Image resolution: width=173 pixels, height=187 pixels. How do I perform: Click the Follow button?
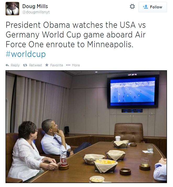pyautogui.click(x=153, y=7)
